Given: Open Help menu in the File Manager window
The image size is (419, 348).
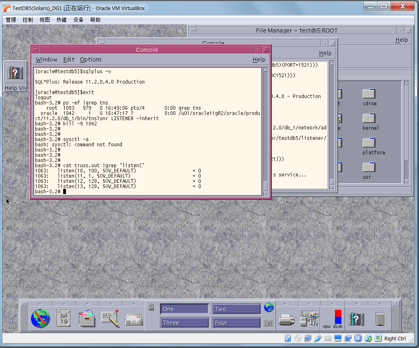Looking at the screenshot, I should click(x=402, y=40).
